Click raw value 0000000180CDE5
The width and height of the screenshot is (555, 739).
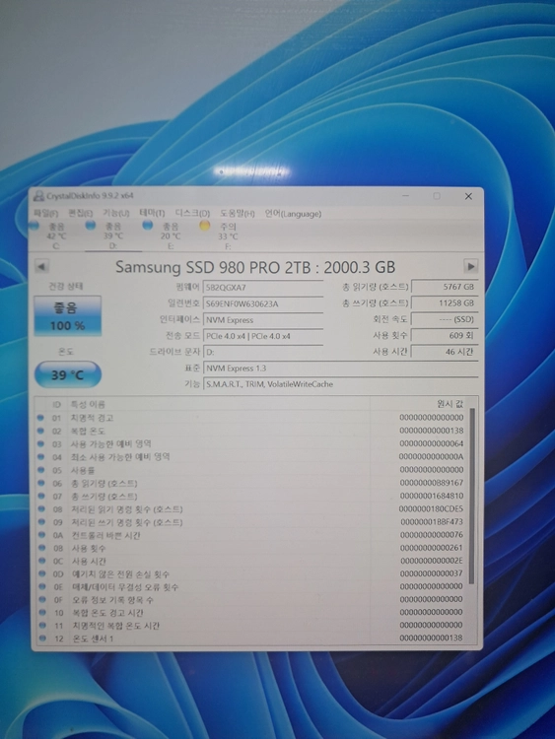coord(431,509)
